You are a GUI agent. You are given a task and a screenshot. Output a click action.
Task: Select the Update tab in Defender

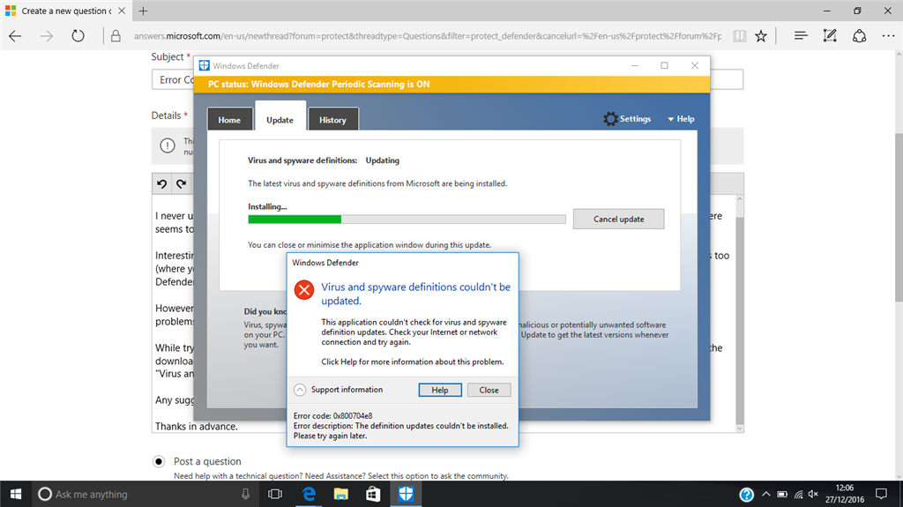click(x=280, y=118)
